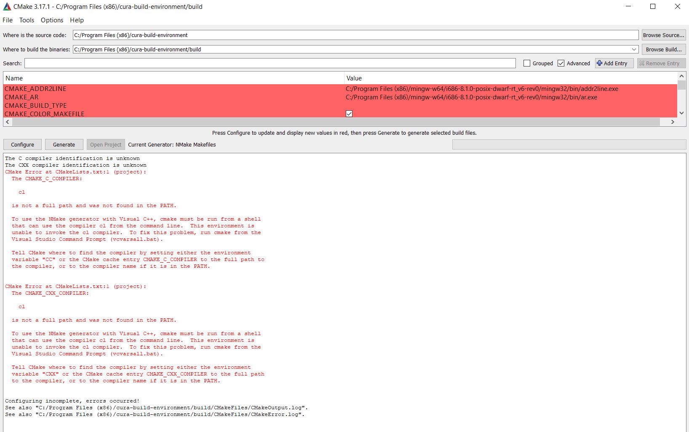Click the cache table scroll down arrow

click(681, 113)
